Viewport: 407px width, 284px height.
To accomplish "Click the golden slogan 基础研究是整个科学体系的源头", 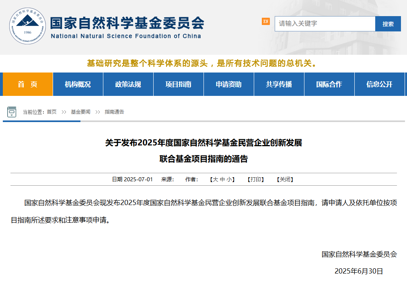I will [x=147, y=63].
